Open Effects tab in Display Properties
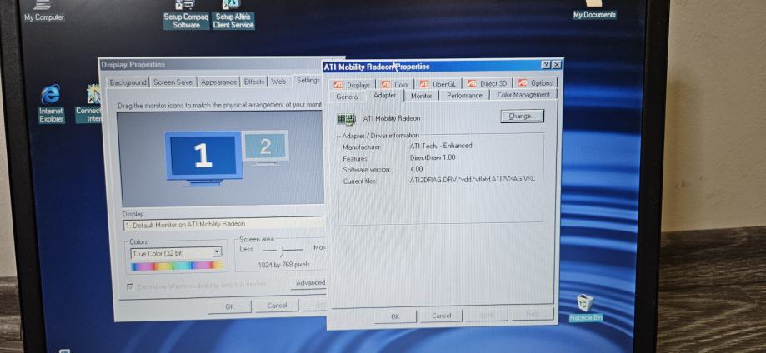 point(254,82)
